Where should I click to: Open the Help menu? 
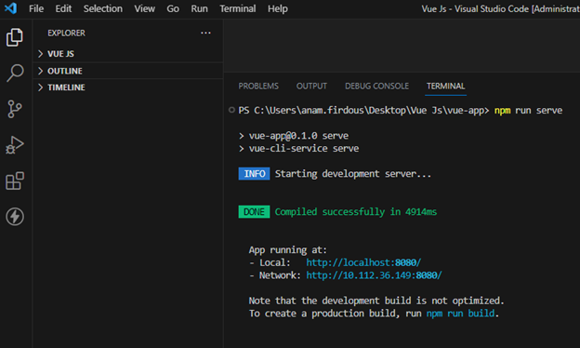pyautogui.click(x=278, y=8)
